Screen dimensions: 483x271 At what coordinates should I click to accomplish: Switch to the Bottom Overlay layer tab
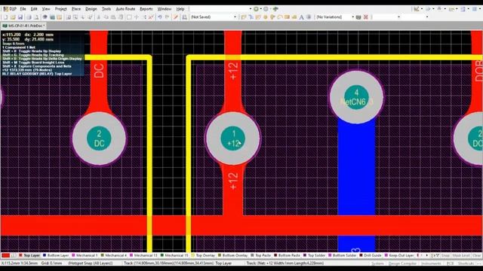(x=232, y=255)
